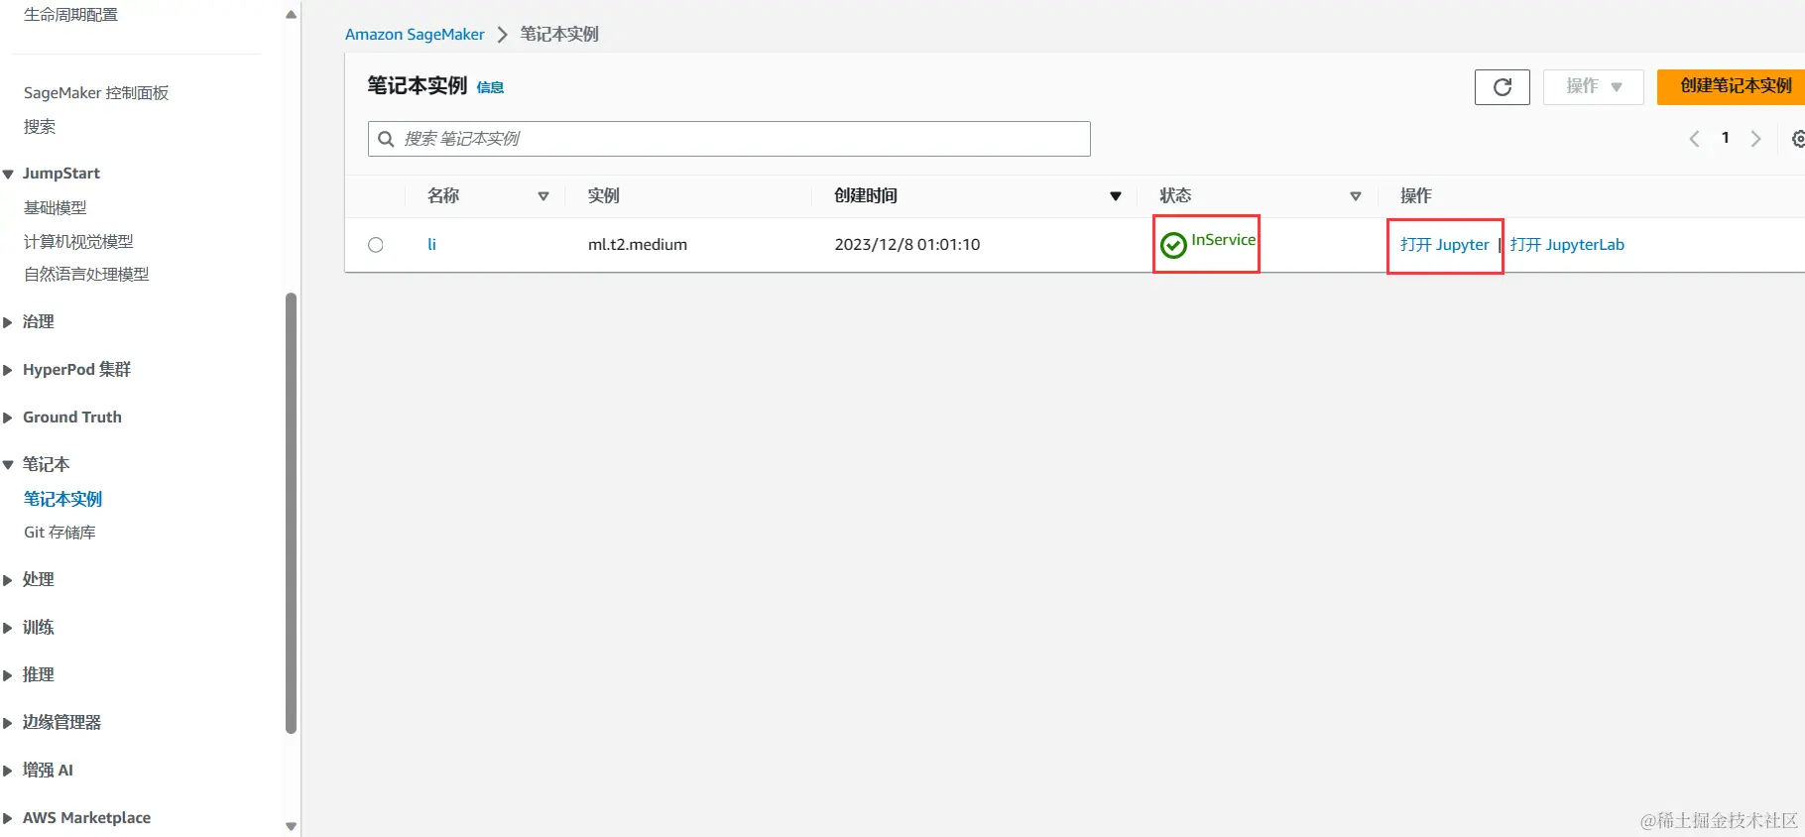The image size is (1805, 837).
Task: Collapse the JumpStart section
Action: (x=8, y=175)
